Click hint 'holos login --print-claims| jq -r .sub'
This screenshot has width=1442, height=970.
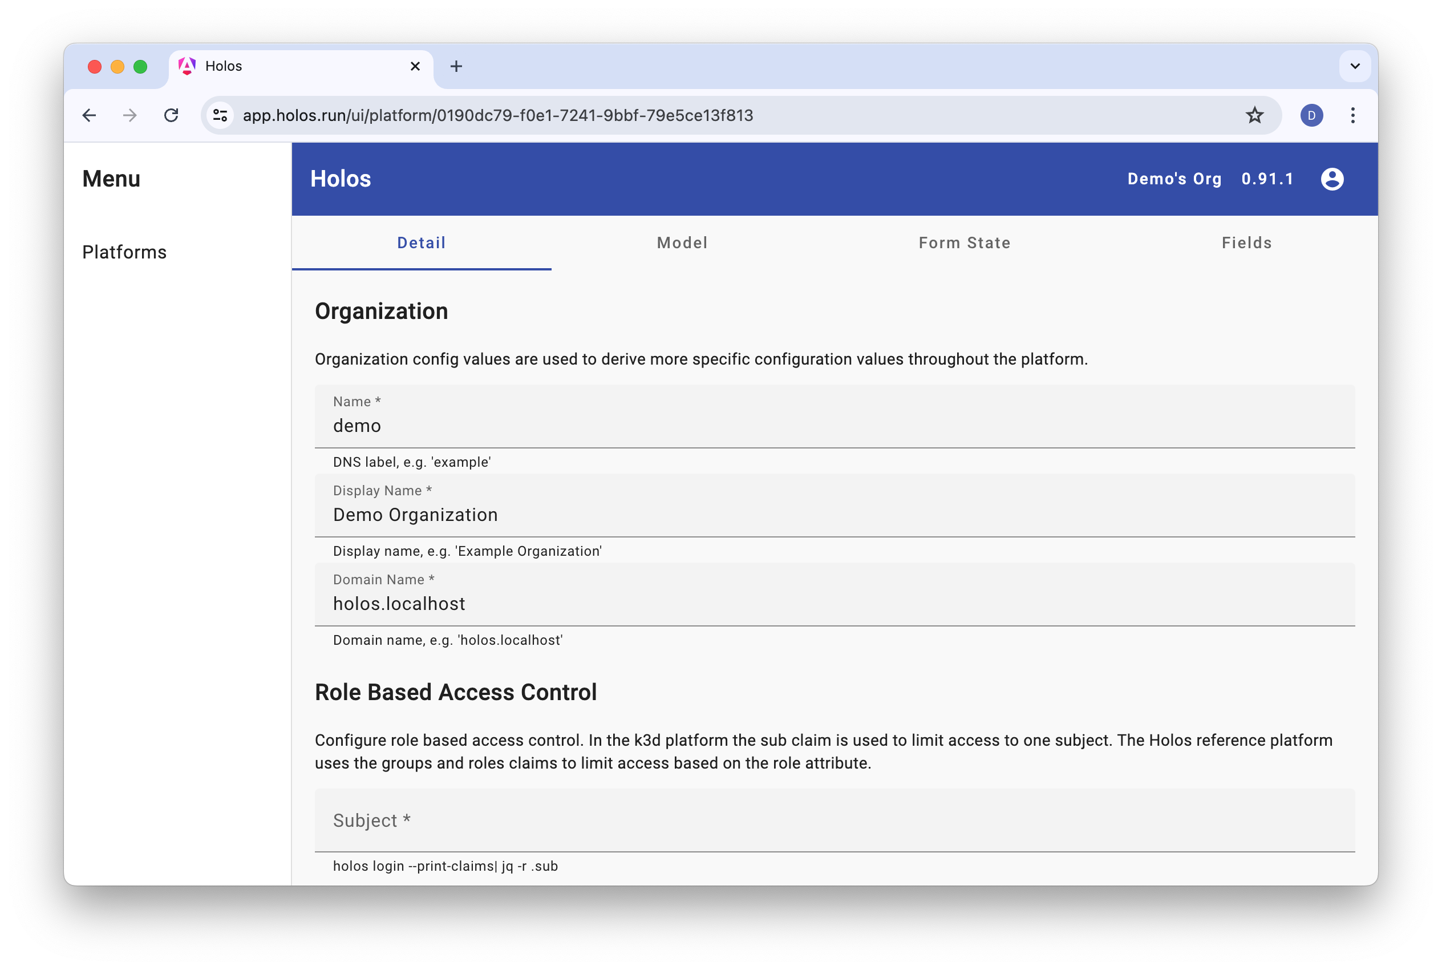(x=445, y=866)
